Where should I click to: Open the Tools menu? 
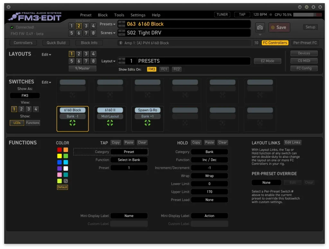click(x=119, y=15)
